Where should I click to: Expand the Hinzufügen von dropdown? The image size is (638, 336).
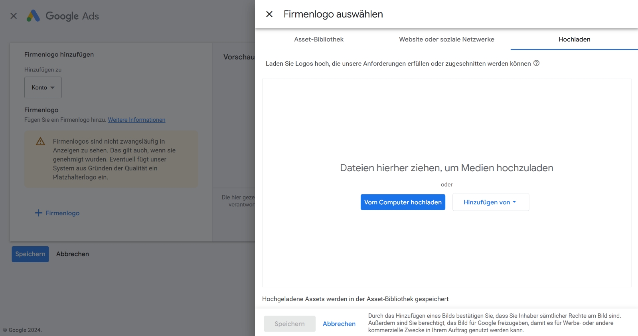(490, 202)
